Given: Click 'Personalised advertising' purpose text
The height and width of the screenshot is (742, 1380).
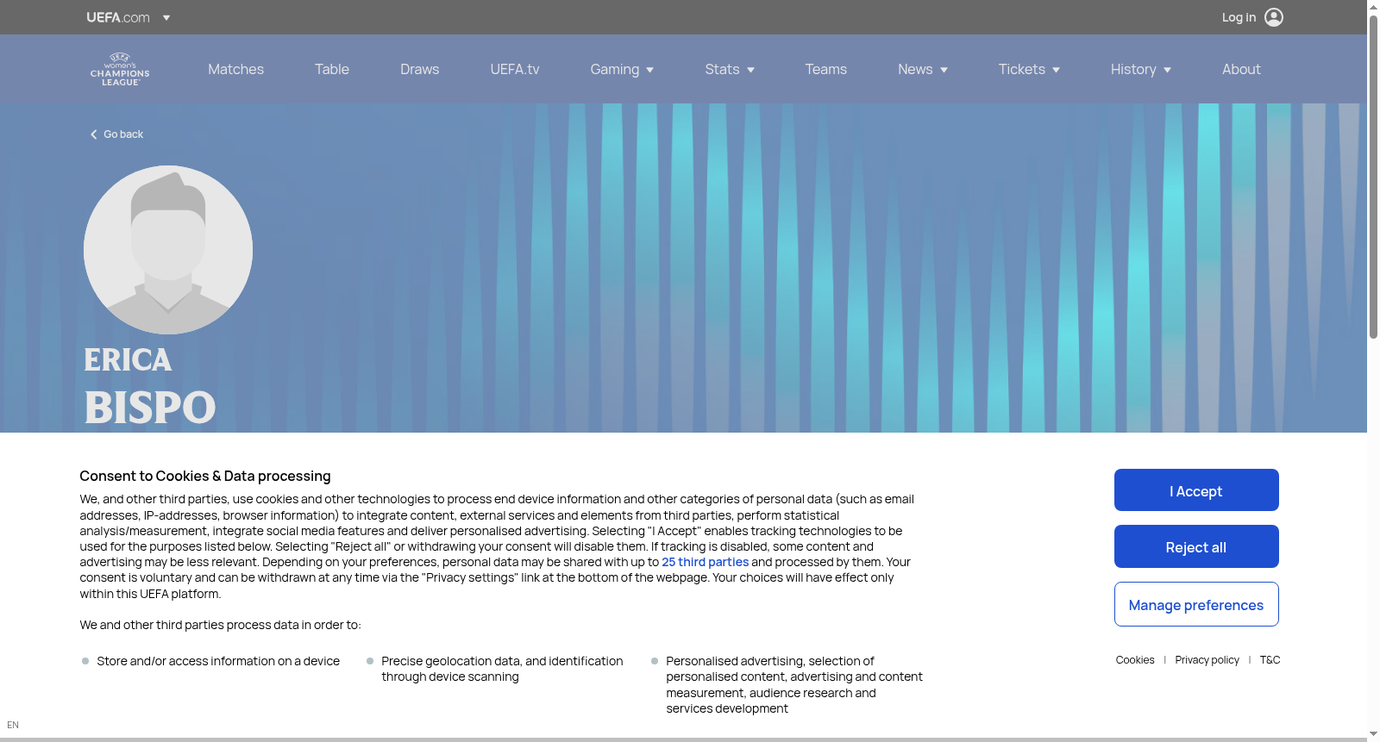Looking at the screenshot, I should (x=794, y=684).
